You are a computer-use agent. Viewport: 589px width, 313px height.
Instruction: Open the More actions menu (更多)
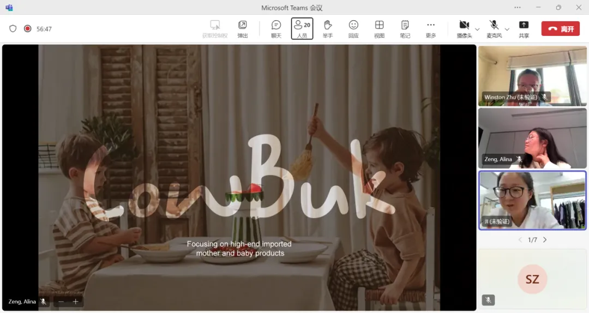[431, 29]
